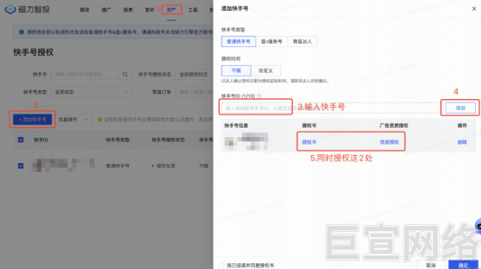
Task: Click the 快手号类型 column header
Action: [118, 140]
